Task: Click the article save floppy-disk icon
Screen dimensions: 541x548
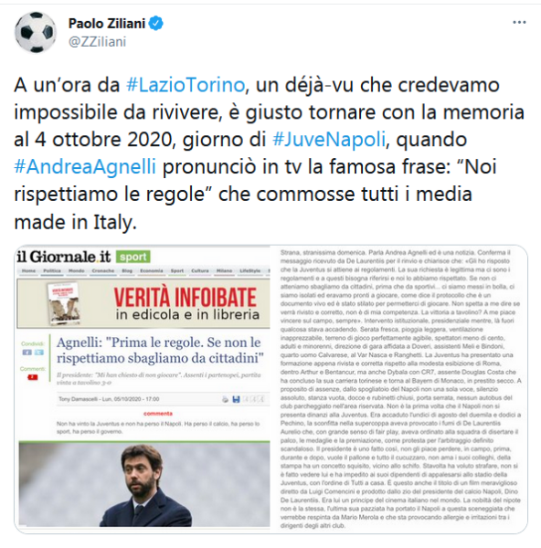Action: click(236, 399)
